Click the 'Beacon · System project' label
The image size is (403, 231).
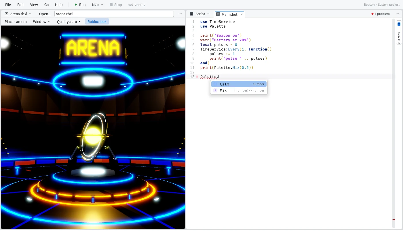tap(382, 5)
